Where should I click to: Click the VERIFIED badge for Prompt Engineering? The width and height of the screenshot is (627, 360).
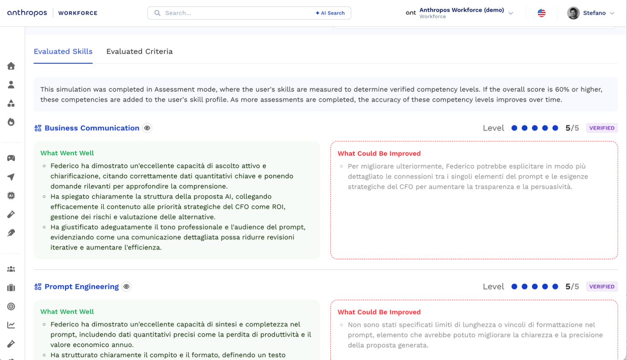coord(602,287)
